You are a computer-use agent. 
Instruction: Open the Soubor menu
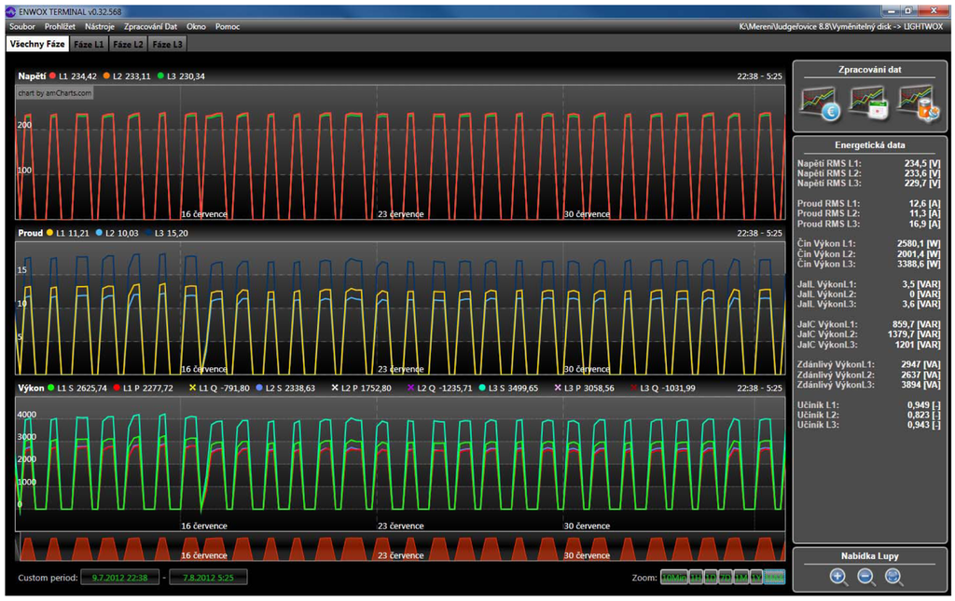point(21,27)
